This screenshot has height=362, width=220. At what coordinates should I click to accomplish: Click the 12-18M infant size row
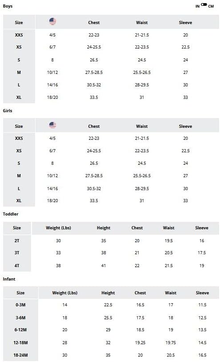(x=111, y=343)
